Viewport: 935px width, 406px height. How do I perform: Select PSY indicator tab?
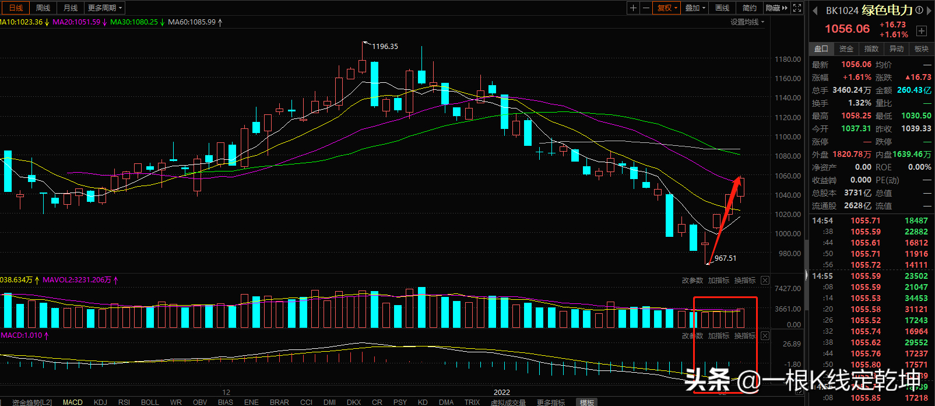[x=400, y=402]
